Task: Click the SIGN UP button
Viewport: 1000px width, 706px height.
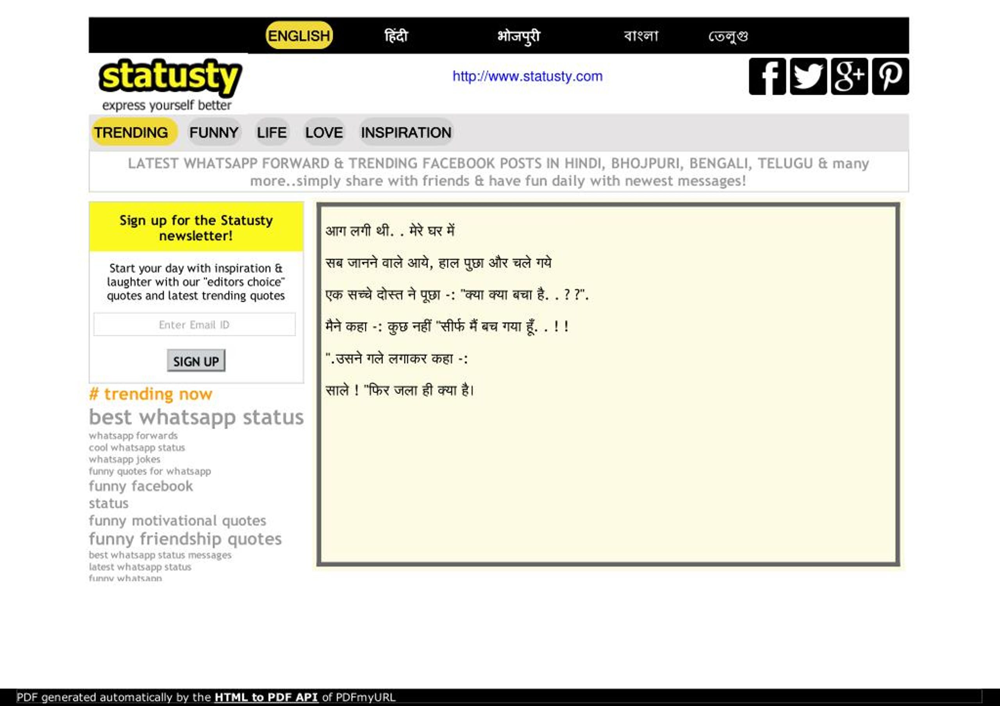Action: (196, 360)
